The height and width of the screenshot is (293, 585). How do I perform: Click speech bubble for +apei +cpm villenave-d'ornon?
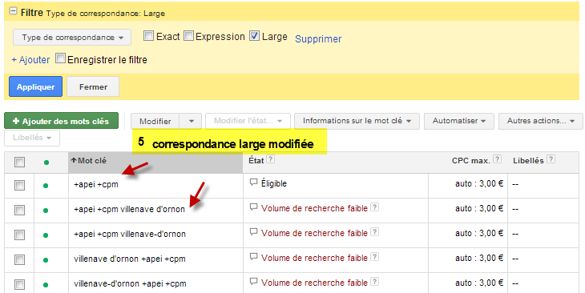coord(254,232)
